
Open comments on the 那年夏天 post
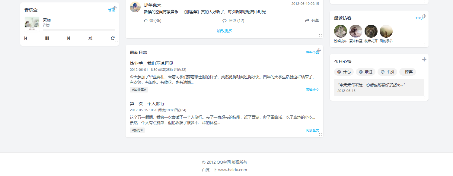[x=234, y=20]
